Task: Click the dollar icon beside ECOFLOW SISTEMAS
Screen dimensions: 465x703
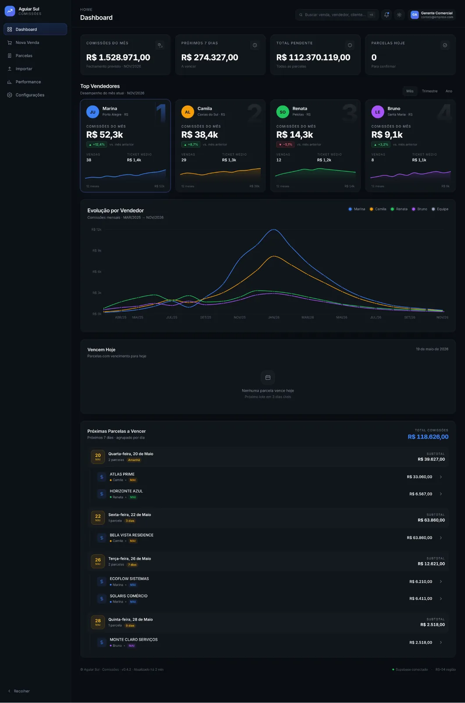Action: pos(101,581)
